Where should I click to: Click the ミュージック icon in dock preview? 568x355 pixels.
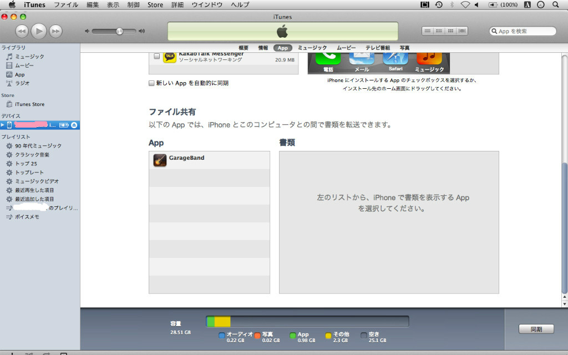429,59
